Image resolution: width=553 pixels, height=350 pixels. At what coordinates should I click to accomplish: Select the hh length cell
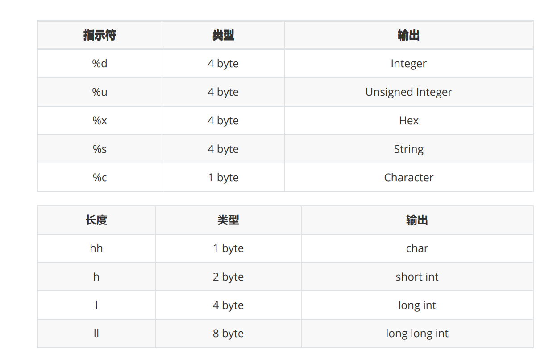pos(96,248)
